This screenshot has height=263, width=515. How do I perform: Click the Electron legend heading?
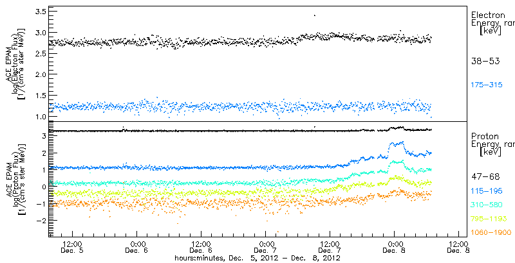488,15
